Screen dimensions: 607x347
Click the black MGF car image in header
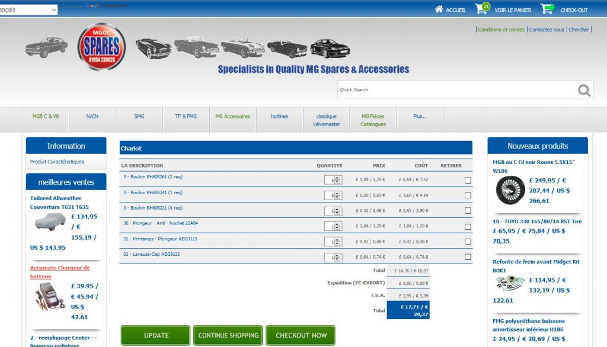330,49
